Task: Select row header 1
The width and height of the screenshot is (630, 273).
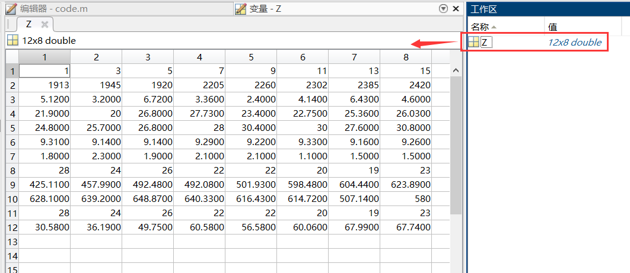Action: pyautogui.click(x=12, y=71)
